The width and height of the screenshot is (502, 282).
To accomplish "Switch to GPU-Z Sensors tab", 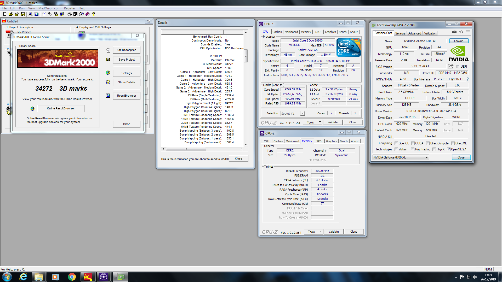I will 400,33.
